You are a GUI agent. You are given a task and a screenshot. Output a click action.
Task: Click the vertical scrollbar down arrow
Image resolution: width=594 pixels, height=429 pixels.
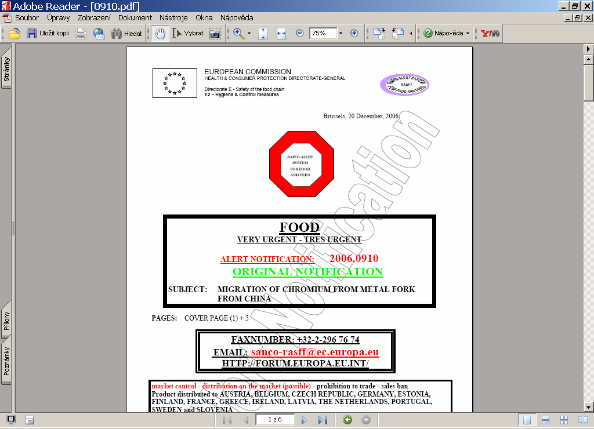pos(588,408)
